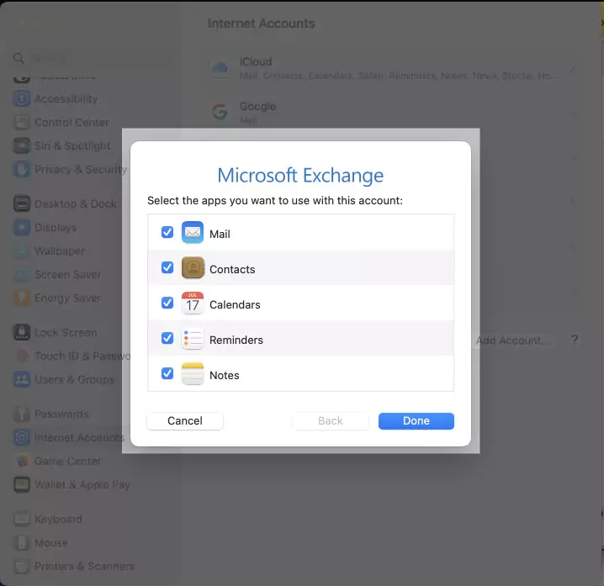Image resolution: width=604 pixels, height=586 pixels.
Task: Click the Calendars app icon
Action: coord(193,303)
